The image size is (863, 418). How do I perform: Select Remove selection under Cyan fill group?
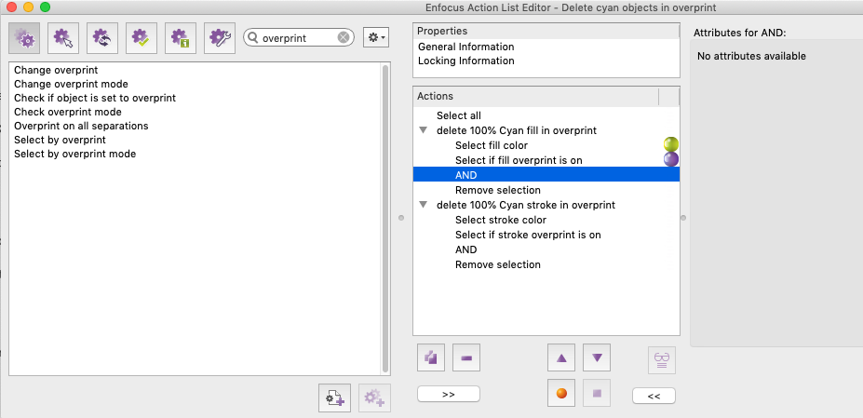point(546,190)
